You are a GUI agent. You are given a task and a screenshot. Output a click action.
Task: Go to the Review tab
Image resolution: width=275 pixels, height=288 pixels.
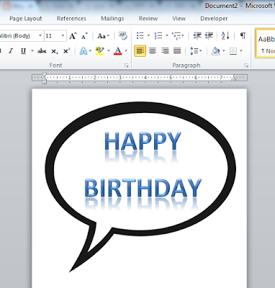point(148,19)
